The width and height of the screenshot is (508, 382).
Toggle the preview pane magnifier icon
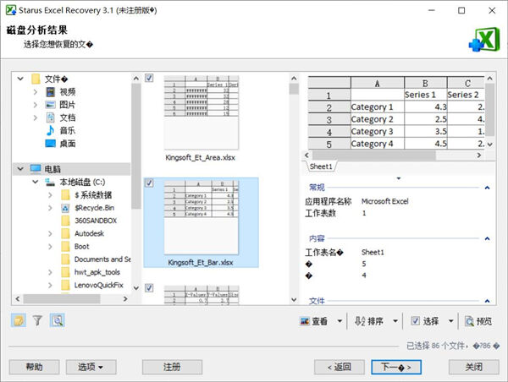(x=58, y=320)
